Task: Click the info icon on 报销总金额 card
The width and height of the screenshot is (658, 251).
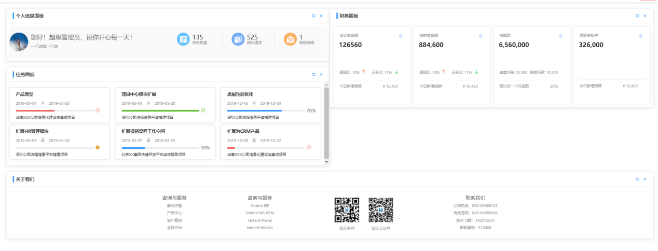Action: (481, 36)
